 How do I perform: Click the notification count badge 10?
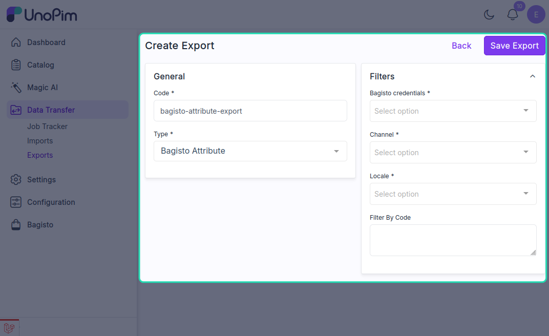pos(519,6)
